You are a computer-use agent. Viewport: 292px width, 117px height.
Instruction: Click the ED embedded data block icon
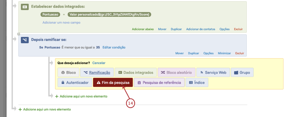click(25, 7)
